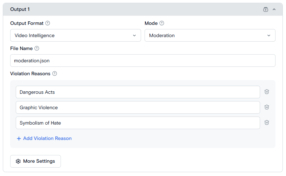This screenshot has width=286, height=176.
Task: Focus the Dangerous Acts text field
Action: (x=138, y=92)
